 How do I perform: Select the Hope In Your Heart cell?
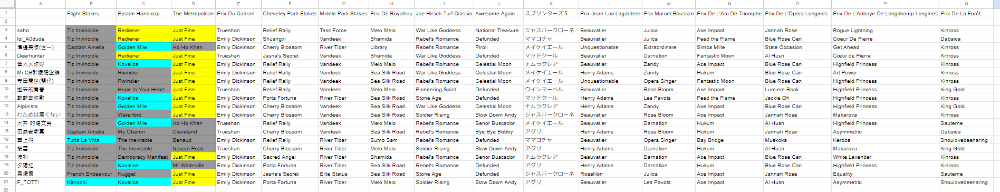[x=143, y=89]
